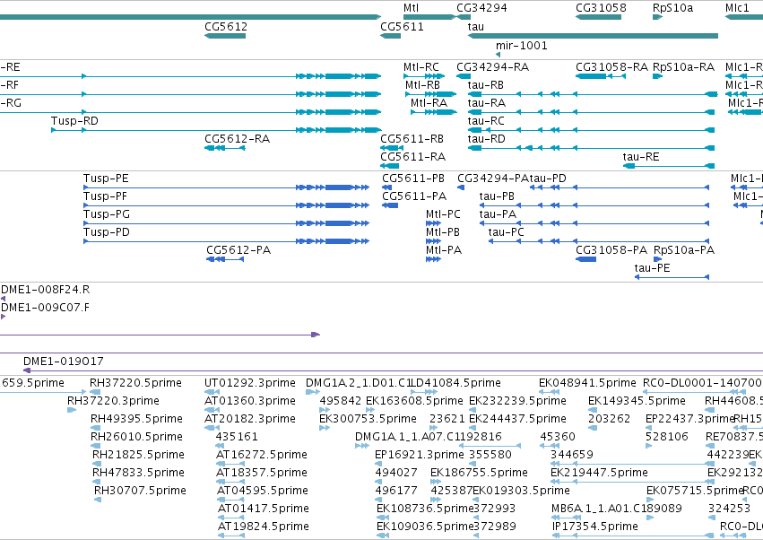The height and width of the screenshot is (540, 763).
Task: Select the Mtl-PB protein label
Action: 442,232
